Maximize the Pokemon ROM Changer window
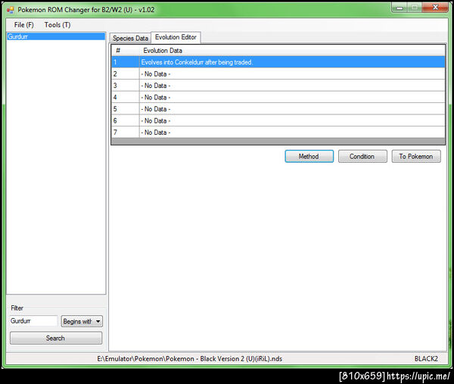 pos(415,8)
